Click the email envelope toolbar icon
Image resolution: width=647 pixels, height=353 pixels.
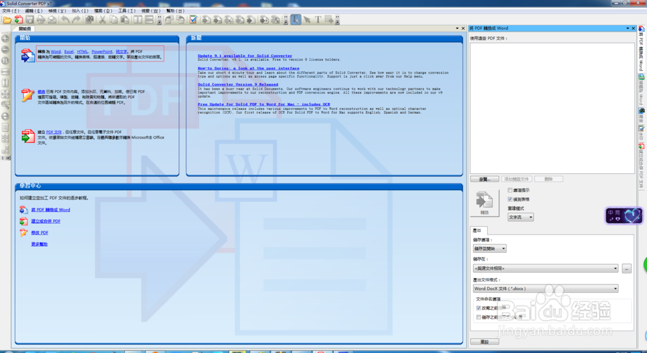point(52,20)
